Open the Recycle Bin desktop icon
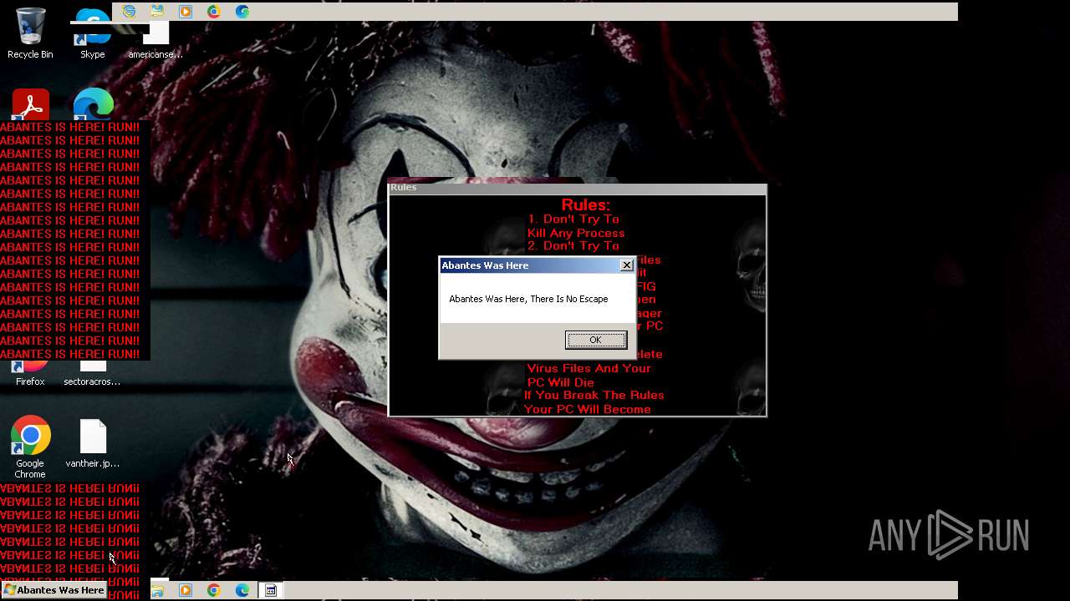This screenshot has height=601, width=1070. (30, 33)
